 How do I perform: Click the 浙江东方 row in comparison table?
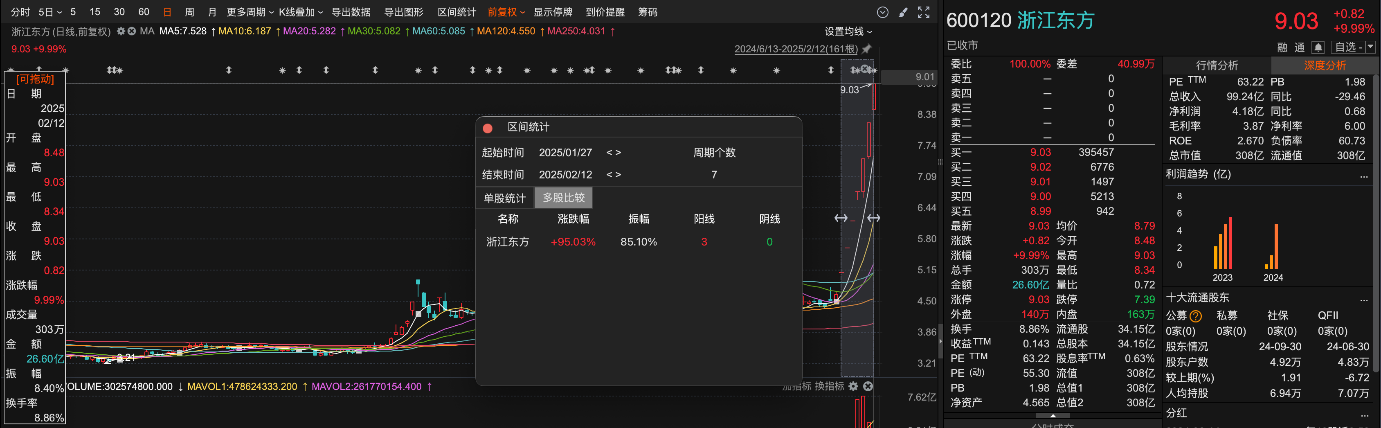coord(639,242)
